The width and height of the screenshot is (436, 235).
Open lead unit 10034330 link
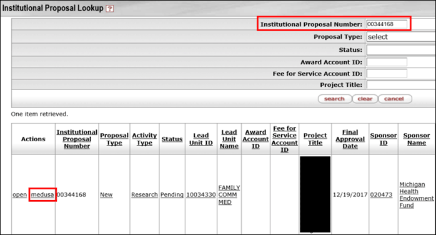point(201,194)
